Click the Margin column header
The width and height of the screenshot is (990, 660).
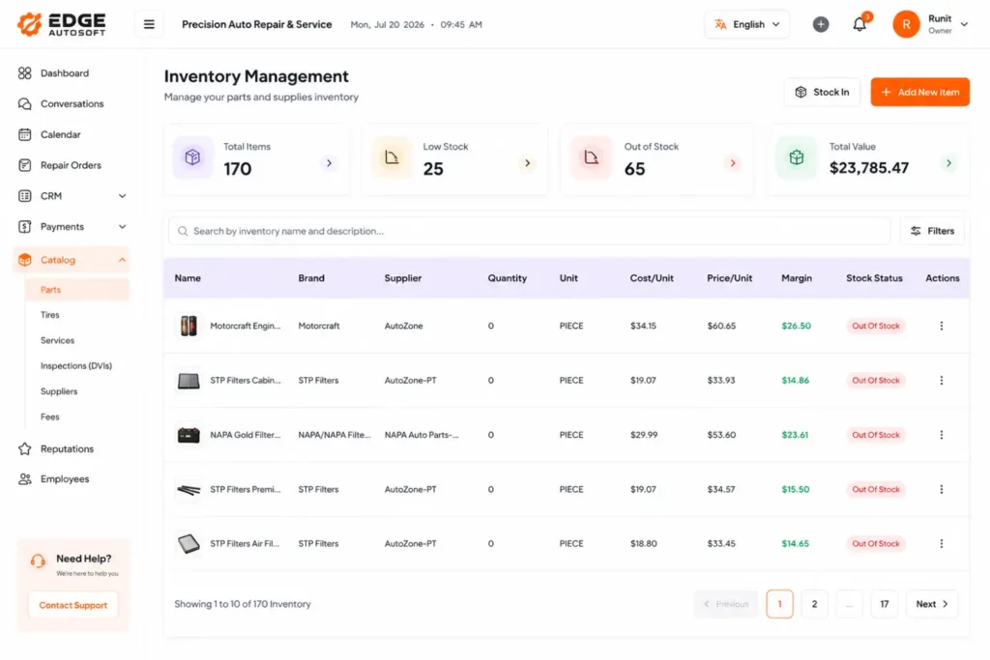click(x=797, y=278)
